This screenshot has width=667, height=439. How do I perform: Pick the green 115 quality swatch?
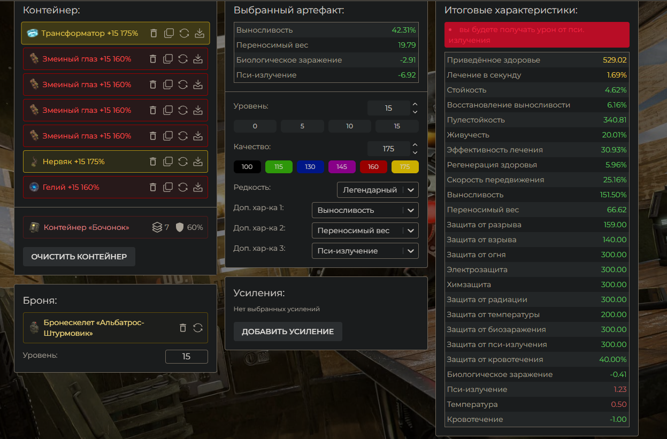(x=279, y=167)
